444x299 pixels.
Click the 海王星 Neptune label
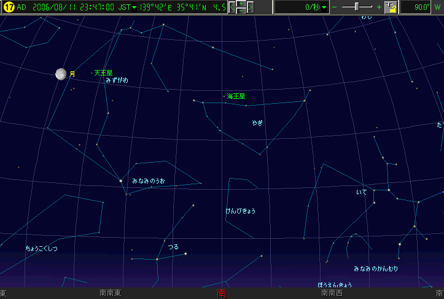pos(236,96)
